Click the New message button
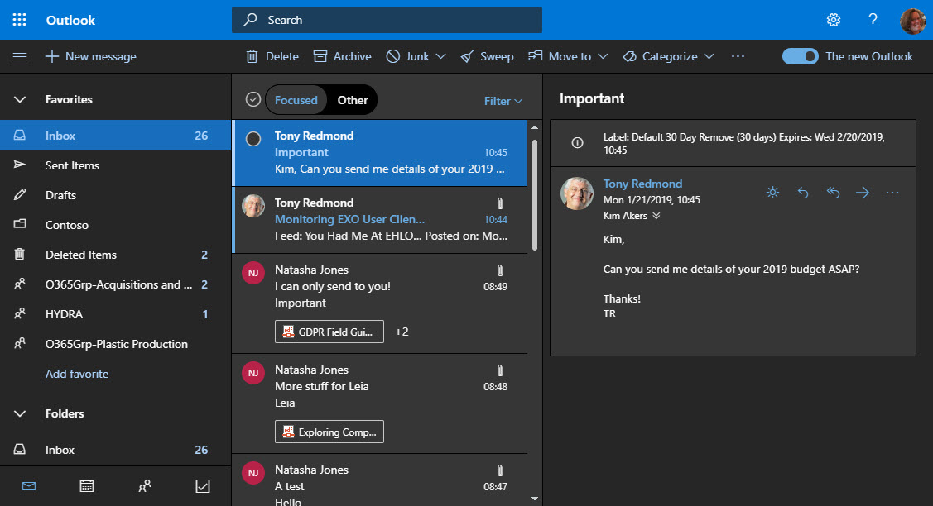This screenshot has height=506, width=933. coord(90,56)
